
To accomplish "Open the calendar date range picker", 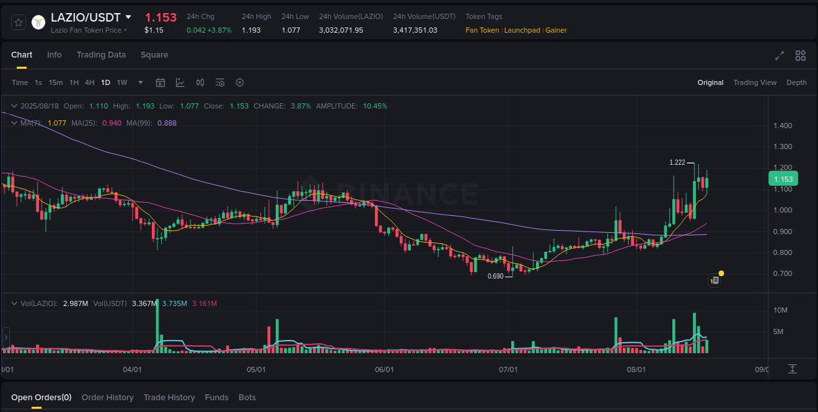I will click(160, 82).
